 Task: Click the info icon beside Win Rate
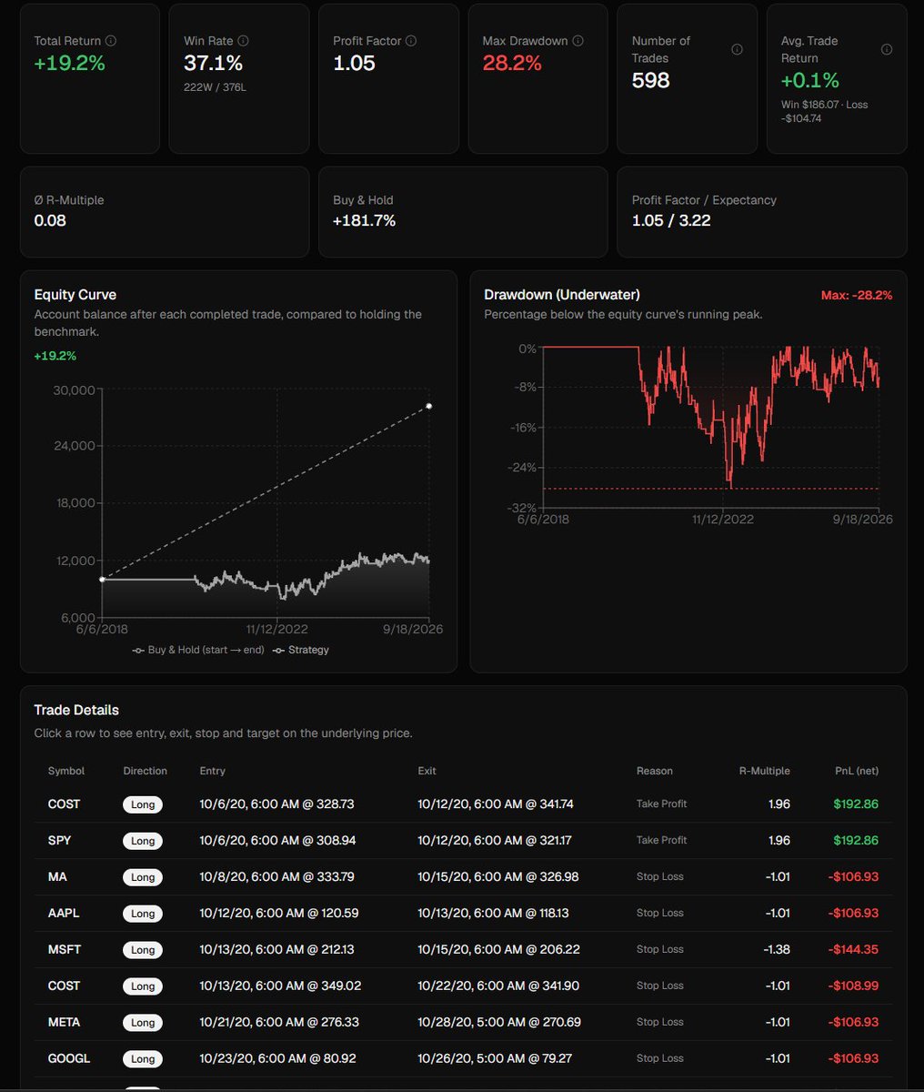pos(243,41)
